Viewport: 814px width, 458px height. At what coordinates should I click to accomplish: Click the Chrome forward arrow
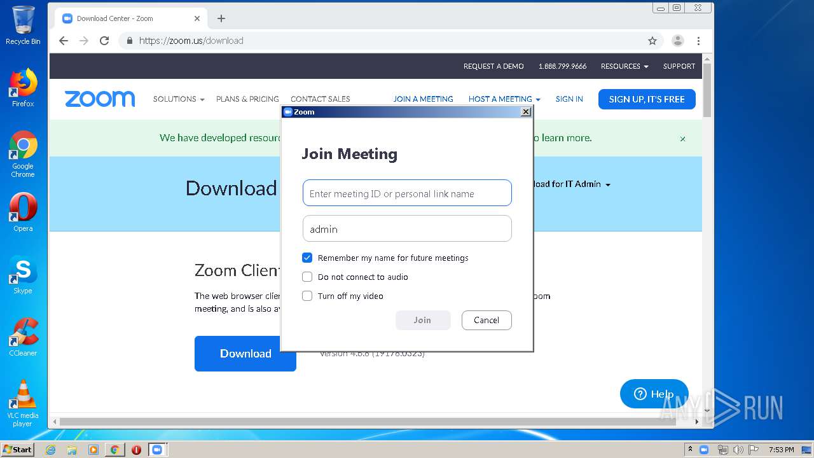click(x=84, y=41)
